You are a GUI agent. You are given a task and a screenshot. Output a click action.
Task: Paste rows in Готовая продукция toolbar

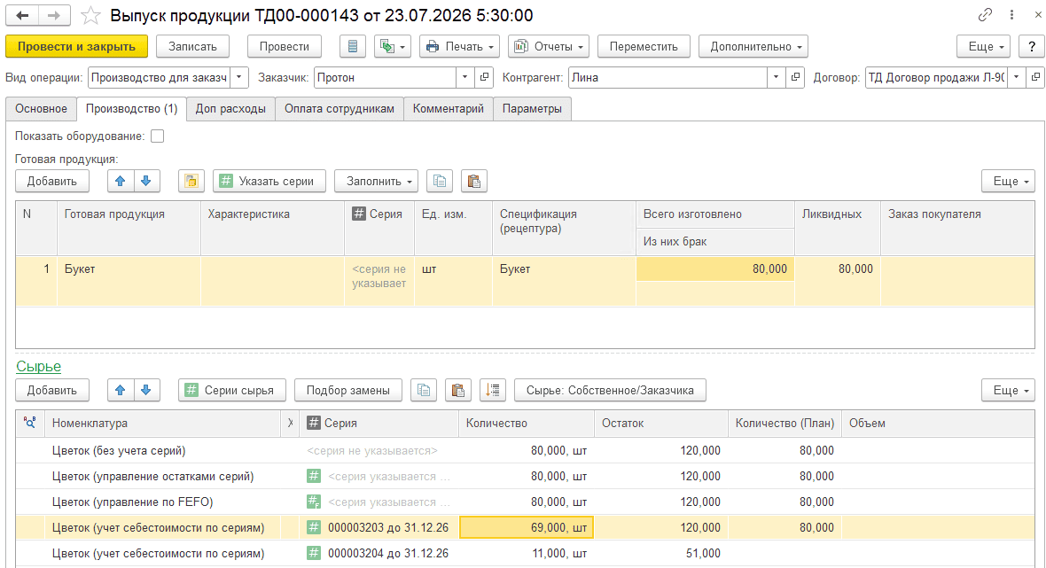coord(473,182)
